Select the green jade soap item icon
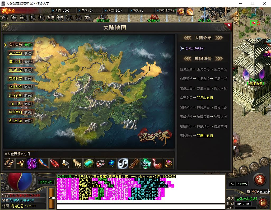The image size is (271, 210). (89, 163)
